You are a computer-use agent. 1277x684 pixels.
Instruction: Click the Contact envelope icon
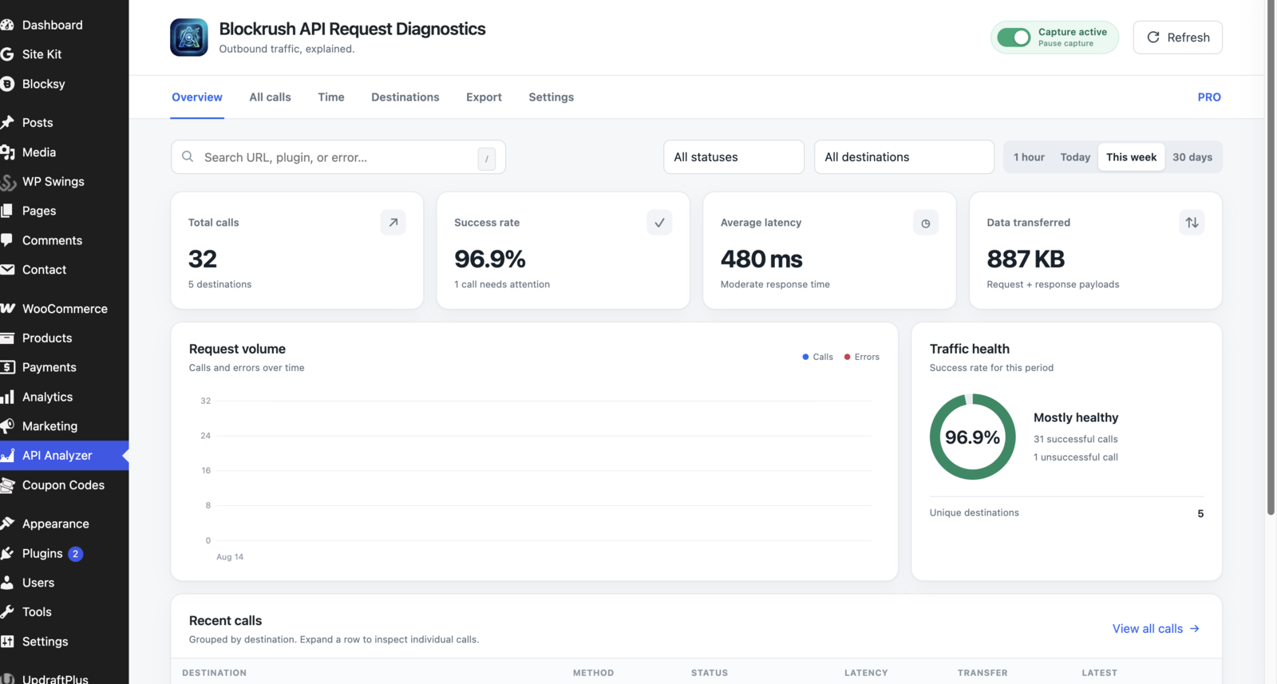pyautogui.click(x=7, y=270)
